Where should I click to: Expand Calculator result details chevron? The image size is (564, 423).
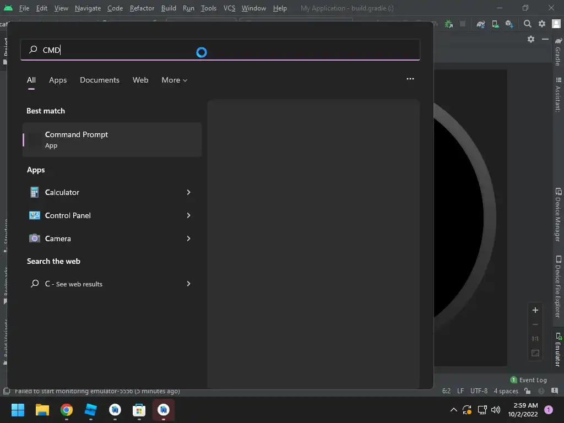188,192
